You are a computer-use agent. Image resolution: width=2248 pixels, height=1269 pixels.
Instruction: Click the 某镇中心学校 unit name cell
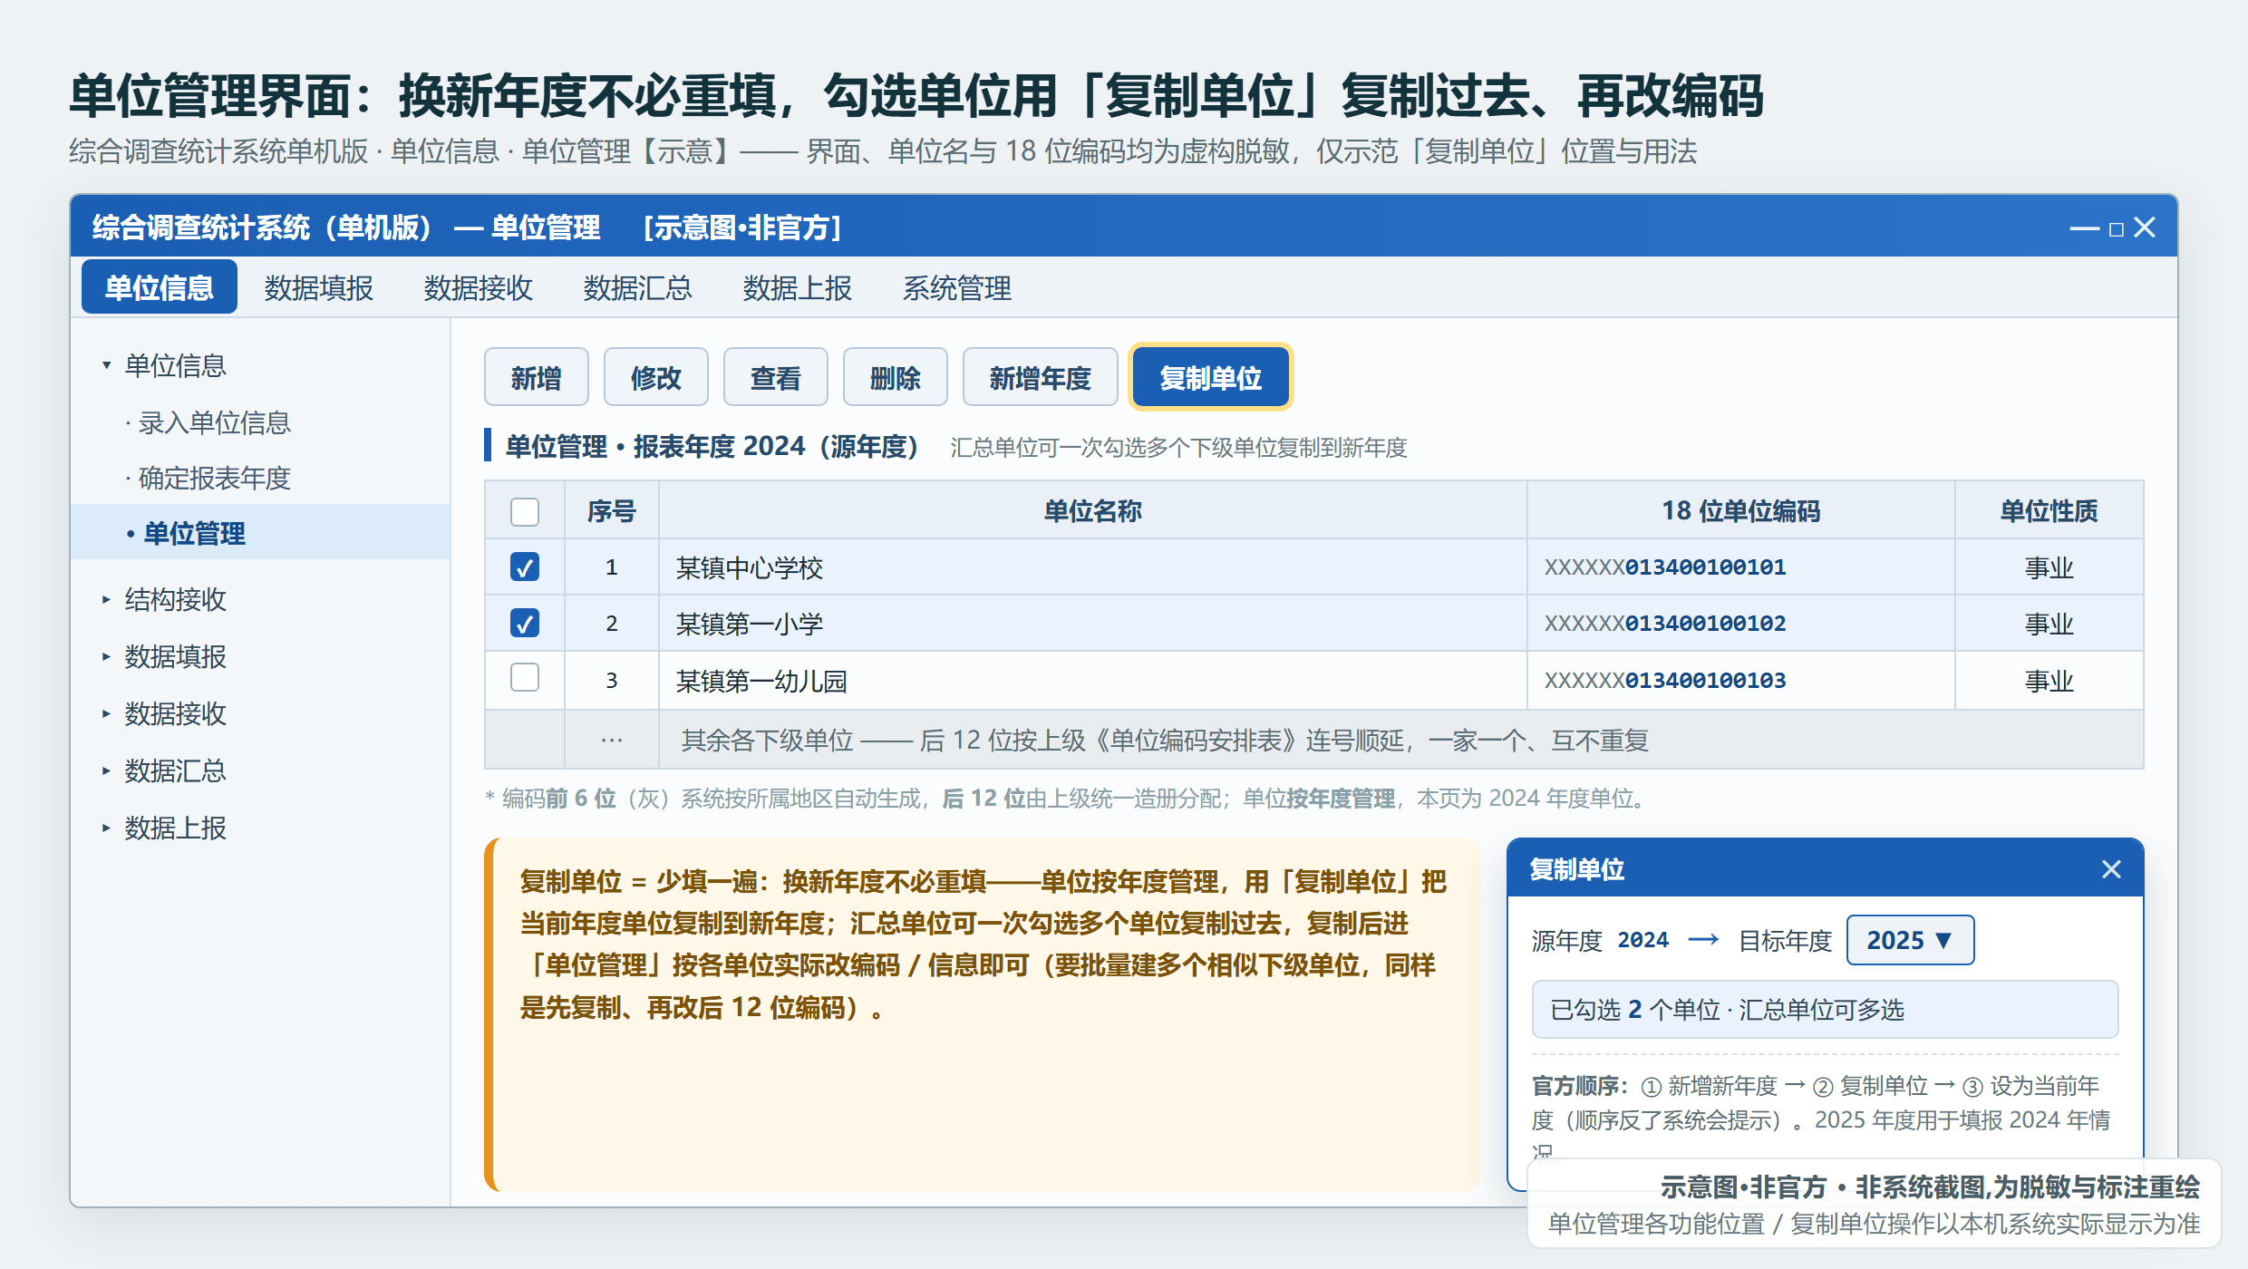point(1092,567)
